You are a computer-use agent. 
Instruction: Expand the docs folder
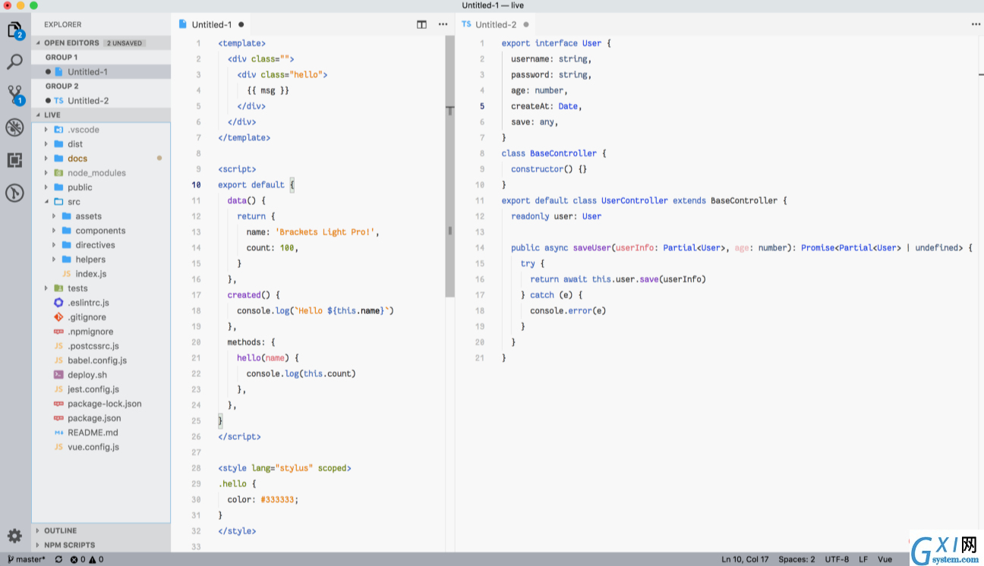coord(46,159)
